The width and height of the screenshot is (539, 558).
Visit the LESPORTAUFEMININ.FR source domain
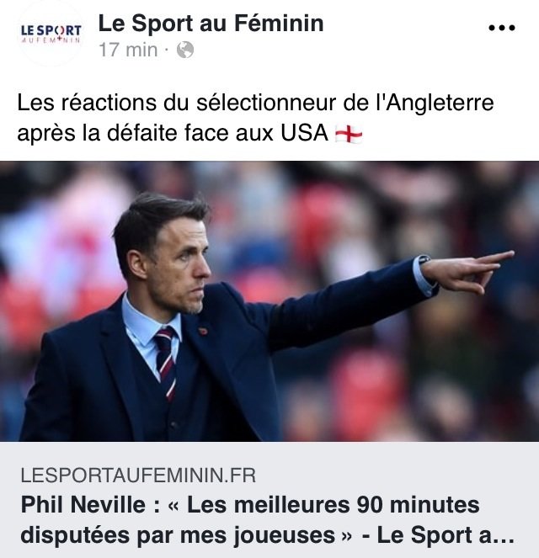(138, 475)
